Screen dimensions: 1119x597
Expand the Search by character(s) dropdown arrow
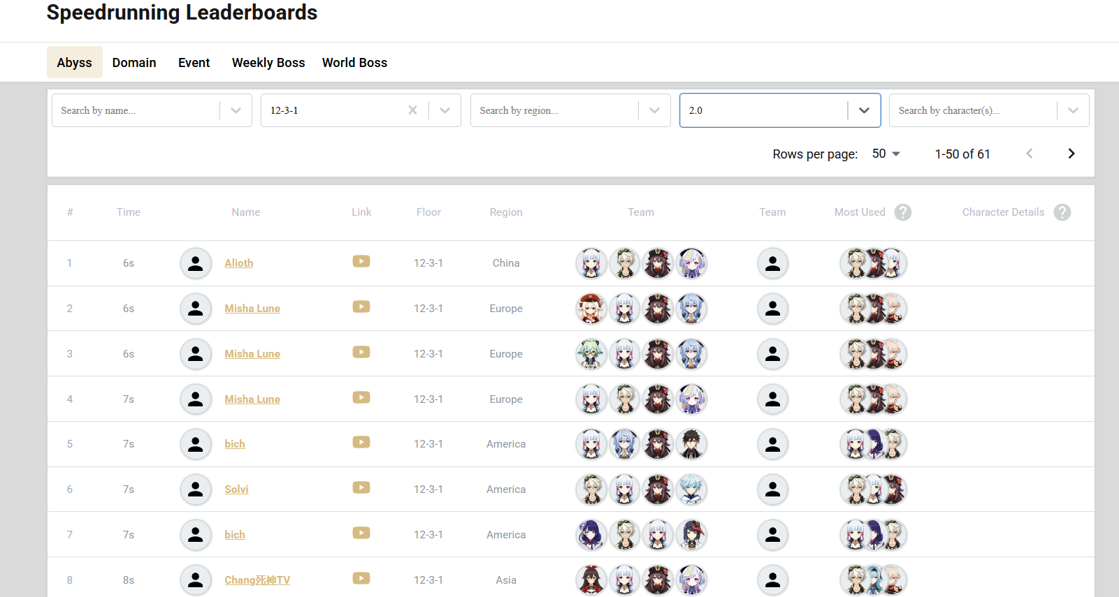[x=1073, y=110]
